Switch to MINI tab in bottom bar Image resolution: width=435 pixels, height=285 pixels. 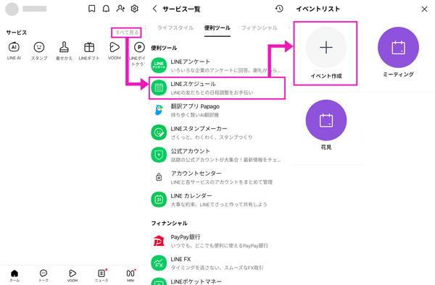[130, 276]
